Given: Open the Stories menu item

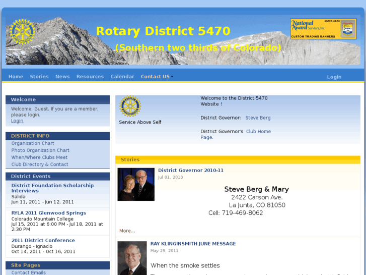Looking at the screenshot, I should (39, 77).
